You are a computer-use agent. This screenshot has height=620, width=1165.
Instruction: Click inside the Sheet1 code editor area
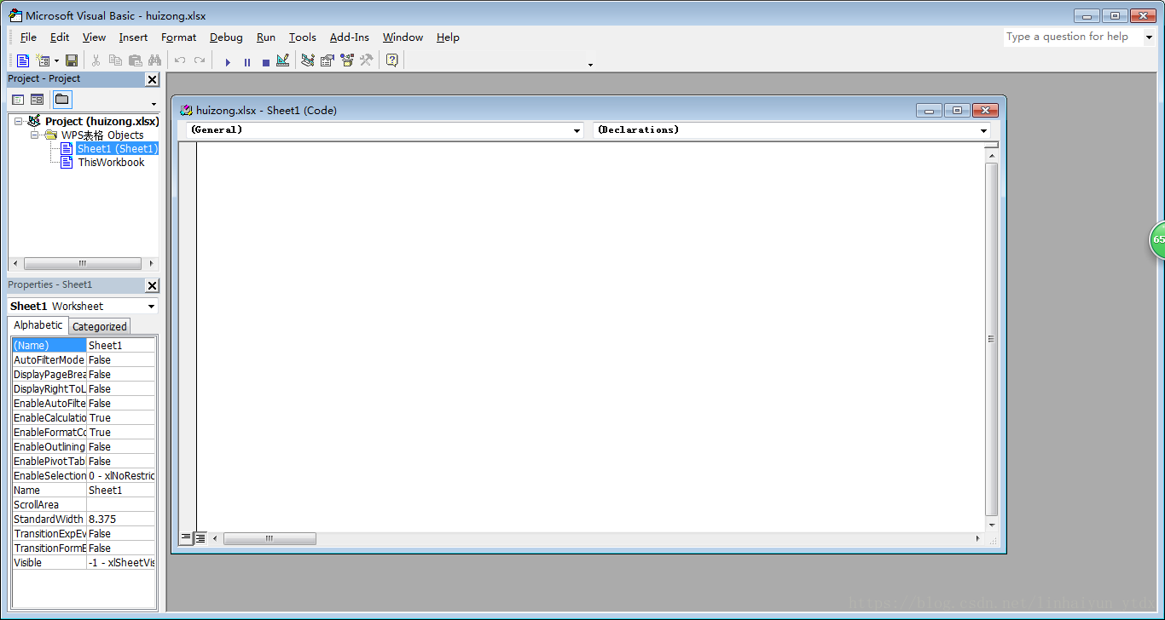point(590,336)
